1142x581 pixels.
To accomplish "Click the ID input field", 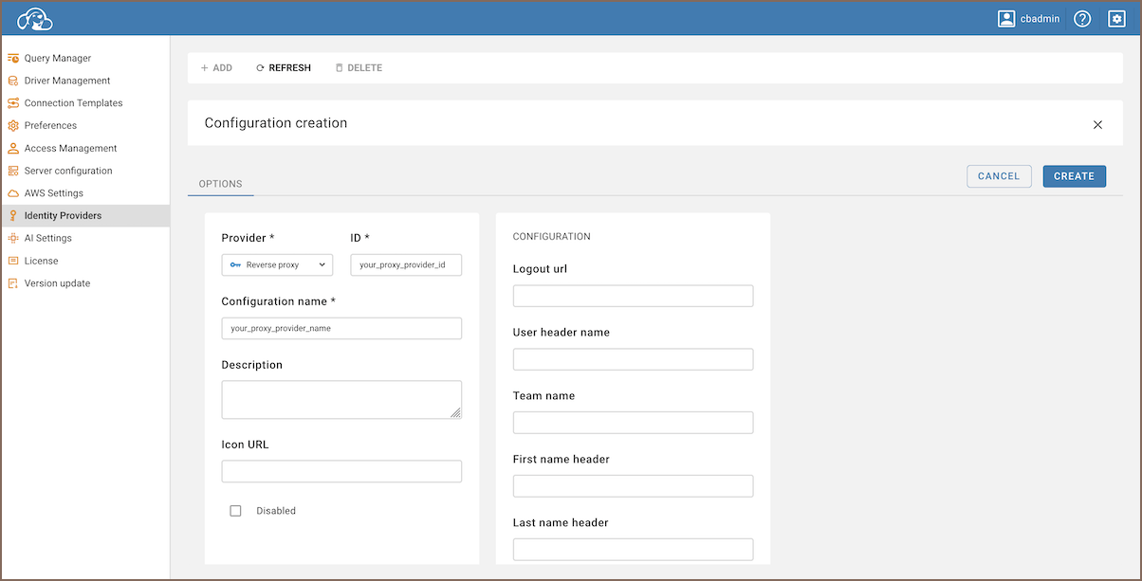I will coord(406,264).
